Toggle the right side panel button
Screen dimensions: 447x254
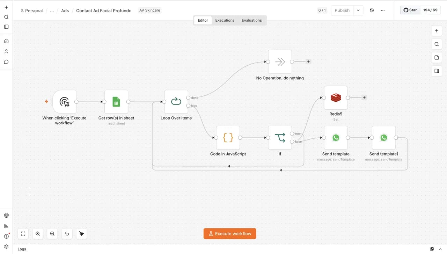tap(437, 71)
